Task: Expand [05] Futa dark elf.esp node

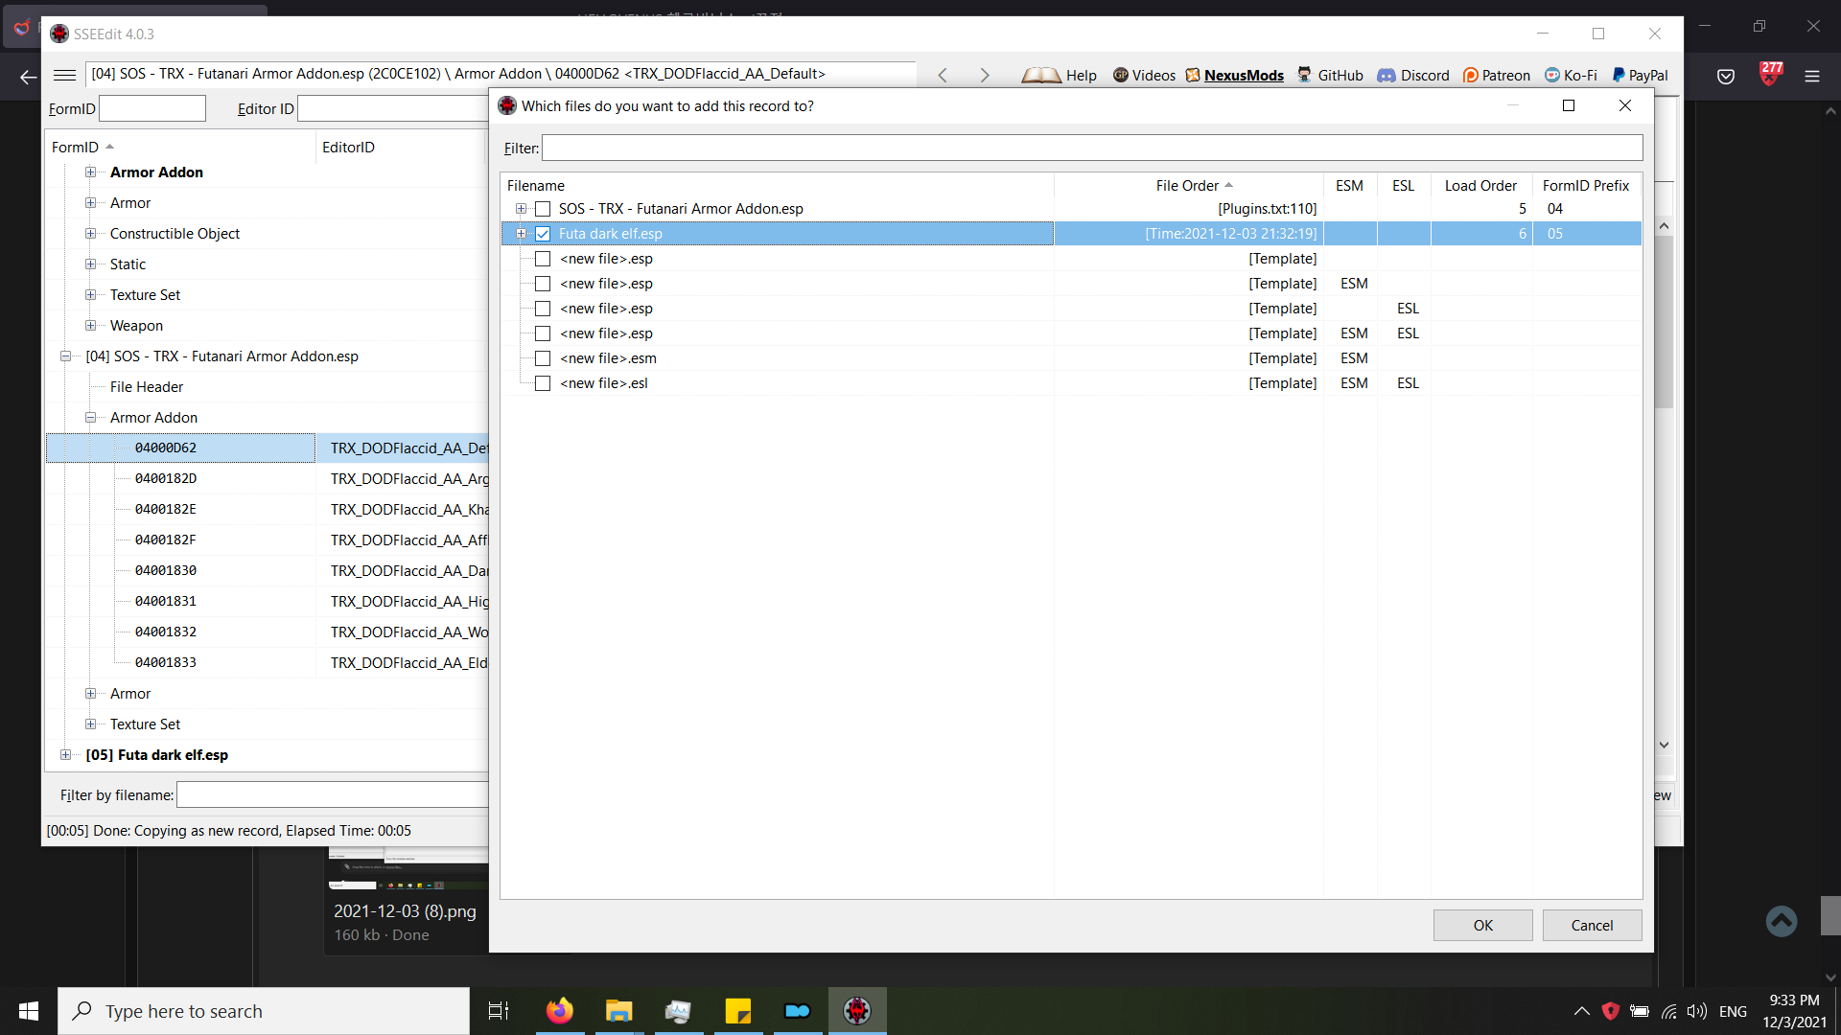Action: (x=65, y=755)
